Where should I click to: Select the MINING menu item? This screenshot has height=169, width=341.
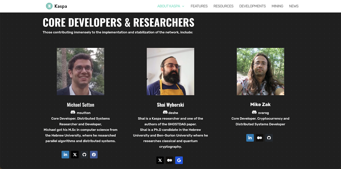pos(277,6)
